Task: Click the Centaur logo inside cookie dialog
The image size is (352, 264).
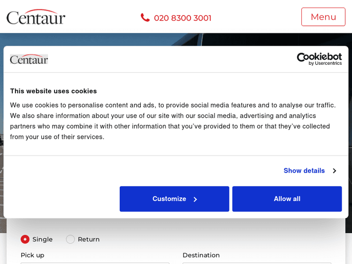Action: [x=29, y=60]
